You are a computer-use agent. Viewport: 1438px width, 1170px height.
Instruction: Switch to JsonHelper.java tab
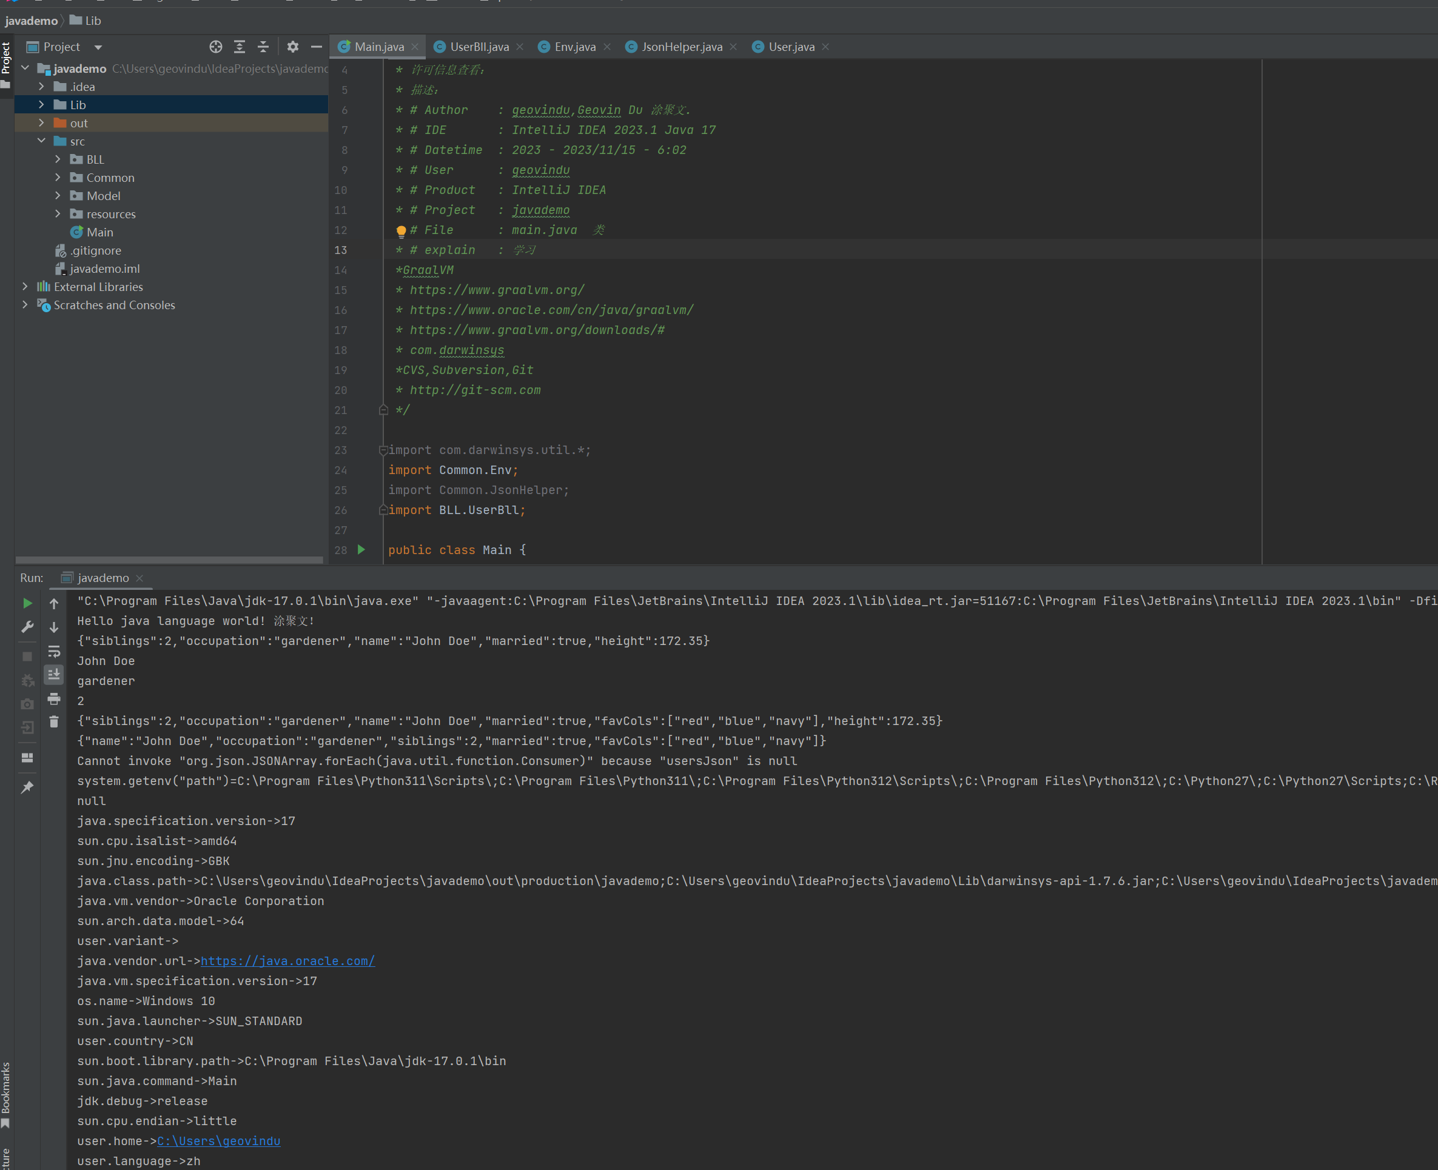click(681, 47)
